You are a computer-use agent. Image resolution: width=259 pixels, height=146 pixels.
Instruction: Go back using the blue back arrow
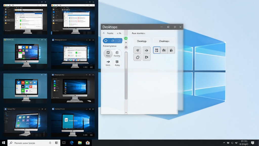click(x=104, y=33)
